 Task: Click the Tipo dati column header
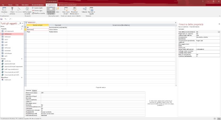[x=58, y=25]
